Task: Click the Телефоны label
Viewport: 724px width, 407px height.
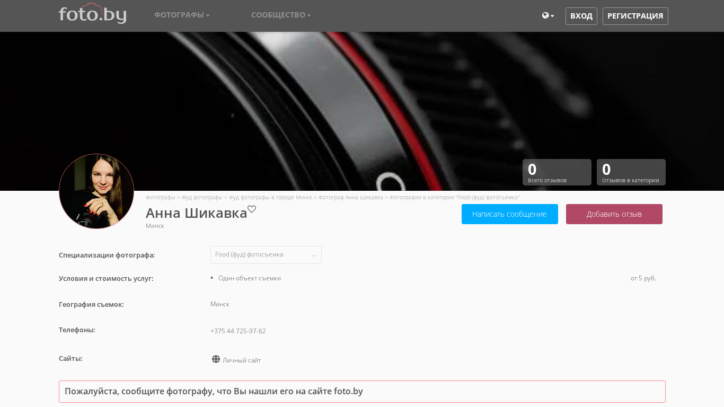Action: tap(77, 330)
